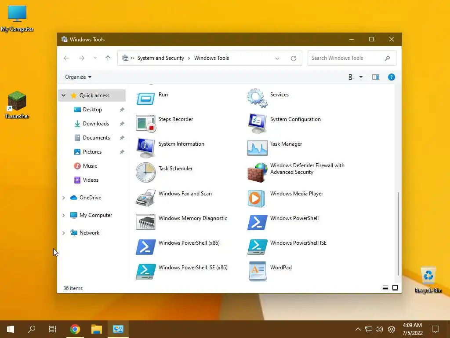Image resolution: width=450 pixels, height=338 pixels.
Task: Click the Windows Tools breadcrumb
Action: [x=211, y=58]
